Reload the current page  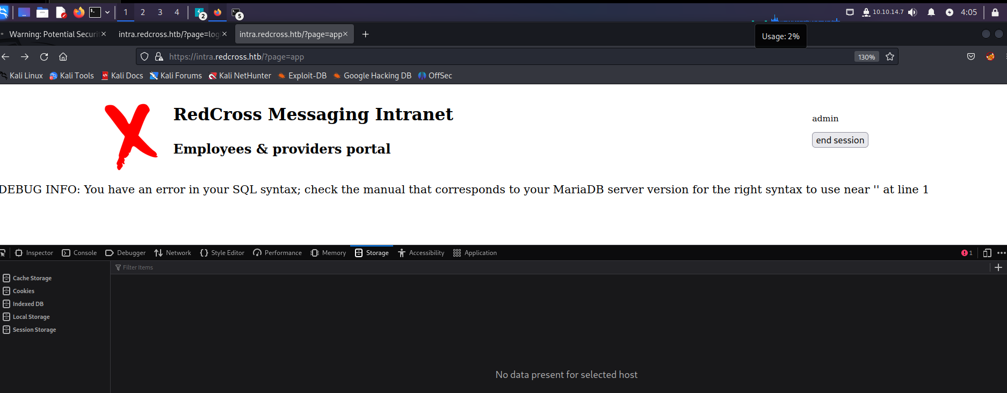tap(44, 57)
